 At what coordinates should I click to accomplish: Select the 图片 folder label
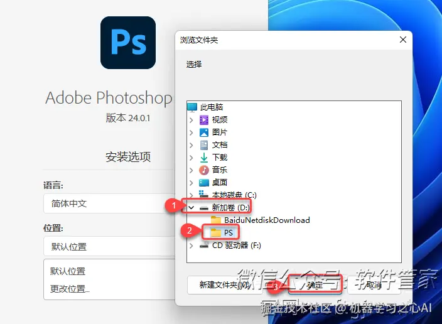pyautogui.click(x=220, y=132)
